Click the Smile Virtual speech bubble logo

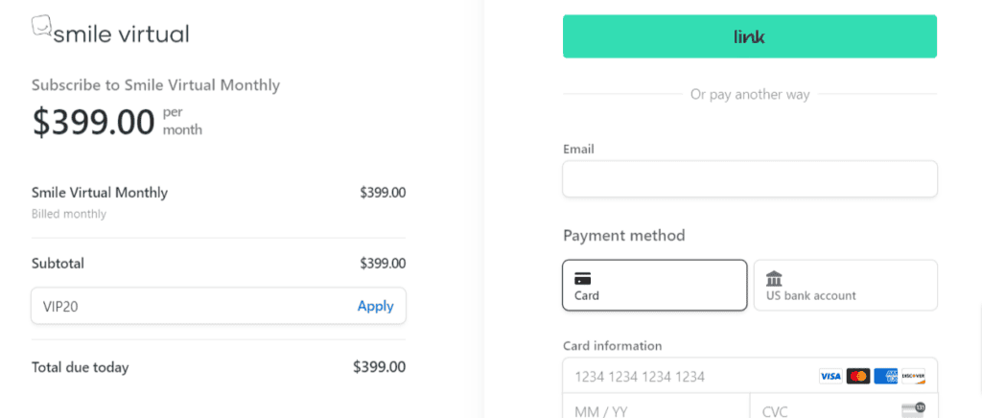tap(40, 27)
